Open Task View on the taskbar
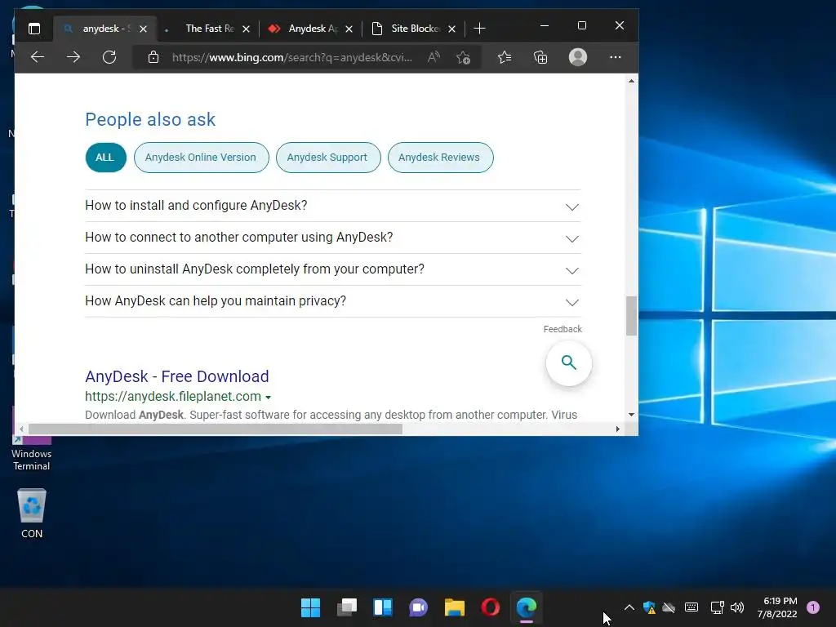This screenshot has width=836, height=627. (x=346, y=607)
